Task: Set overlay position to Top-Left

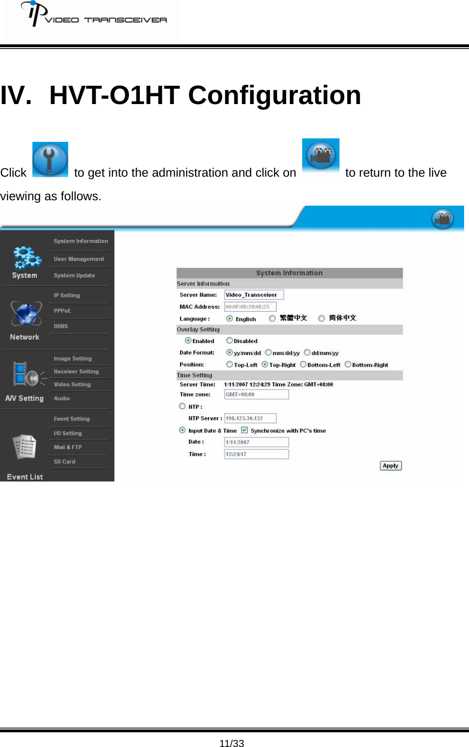Action: pos(229,364)
